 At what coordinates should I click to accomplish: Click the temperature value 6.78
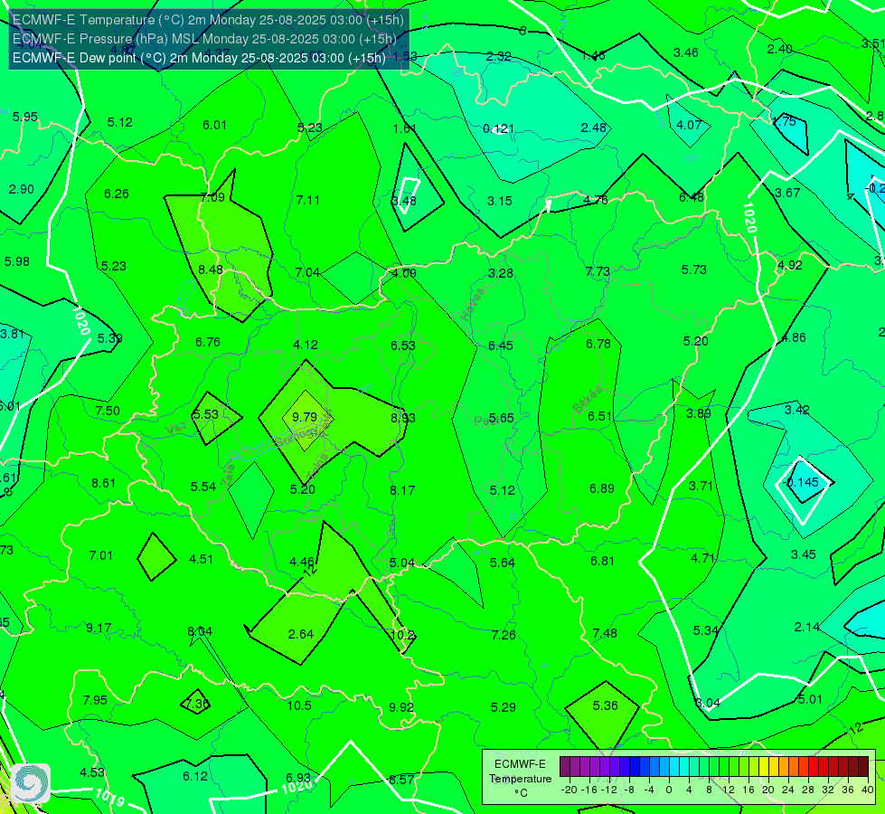(598, 344)
